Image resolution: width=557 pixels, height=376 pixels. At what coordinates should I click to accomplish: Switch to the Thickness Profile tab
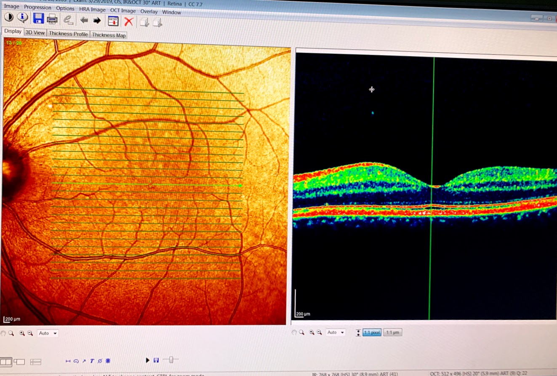[68, 34]
